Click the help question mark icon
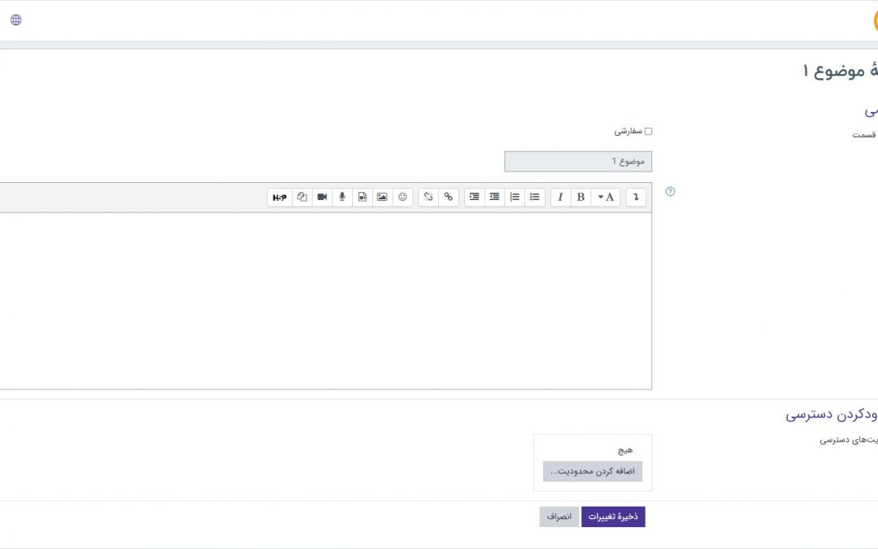The height and width of the screenshot is (549, 878). (671, 192)
